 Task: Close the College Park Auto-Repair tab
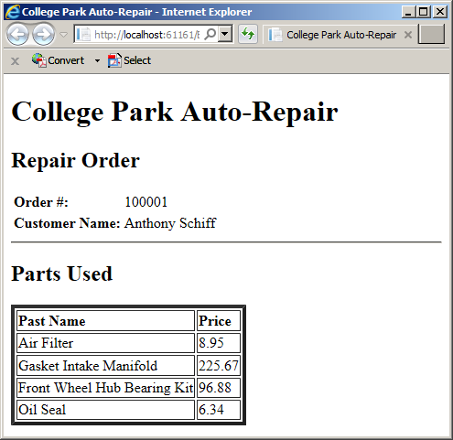(408, 35)
